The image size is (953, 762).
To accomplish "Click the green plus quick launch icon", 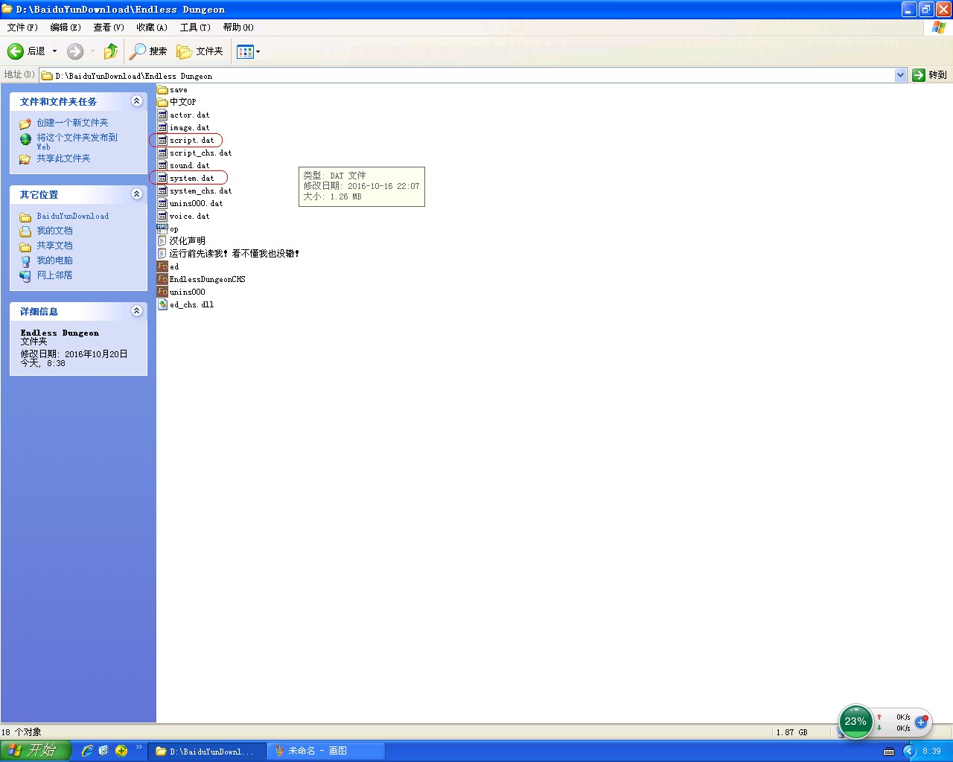I will 121,751.
